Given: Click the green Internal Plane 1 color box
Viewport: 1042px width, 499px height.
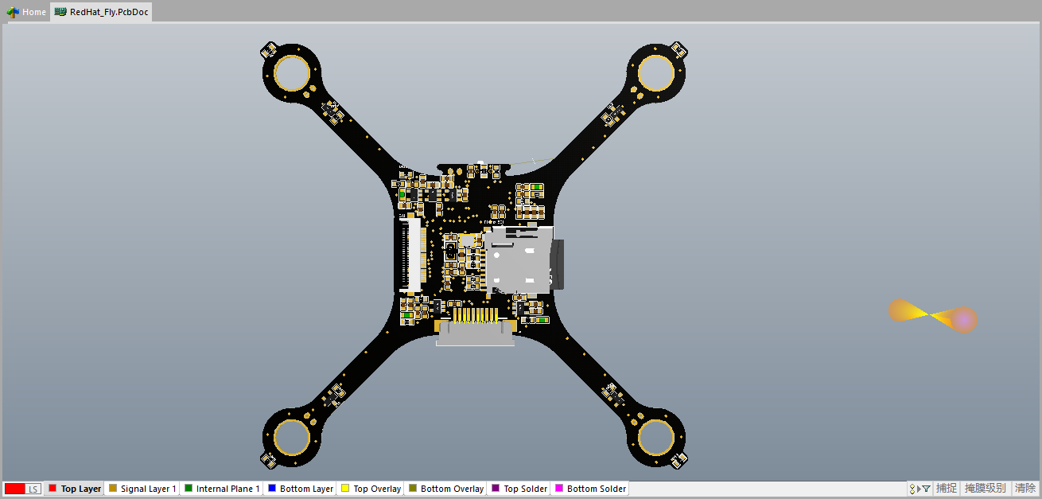Looking at the screenshot, I should pyautogui.click(x=189, y=489).
